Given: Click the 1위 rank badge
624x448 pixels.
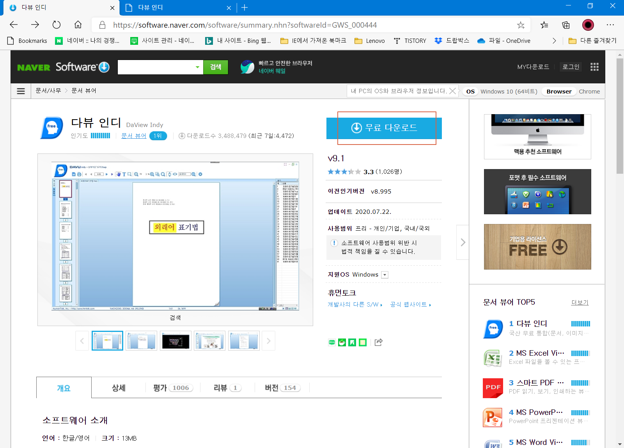Looking at the screenshot, I should (x=158, y=136).
